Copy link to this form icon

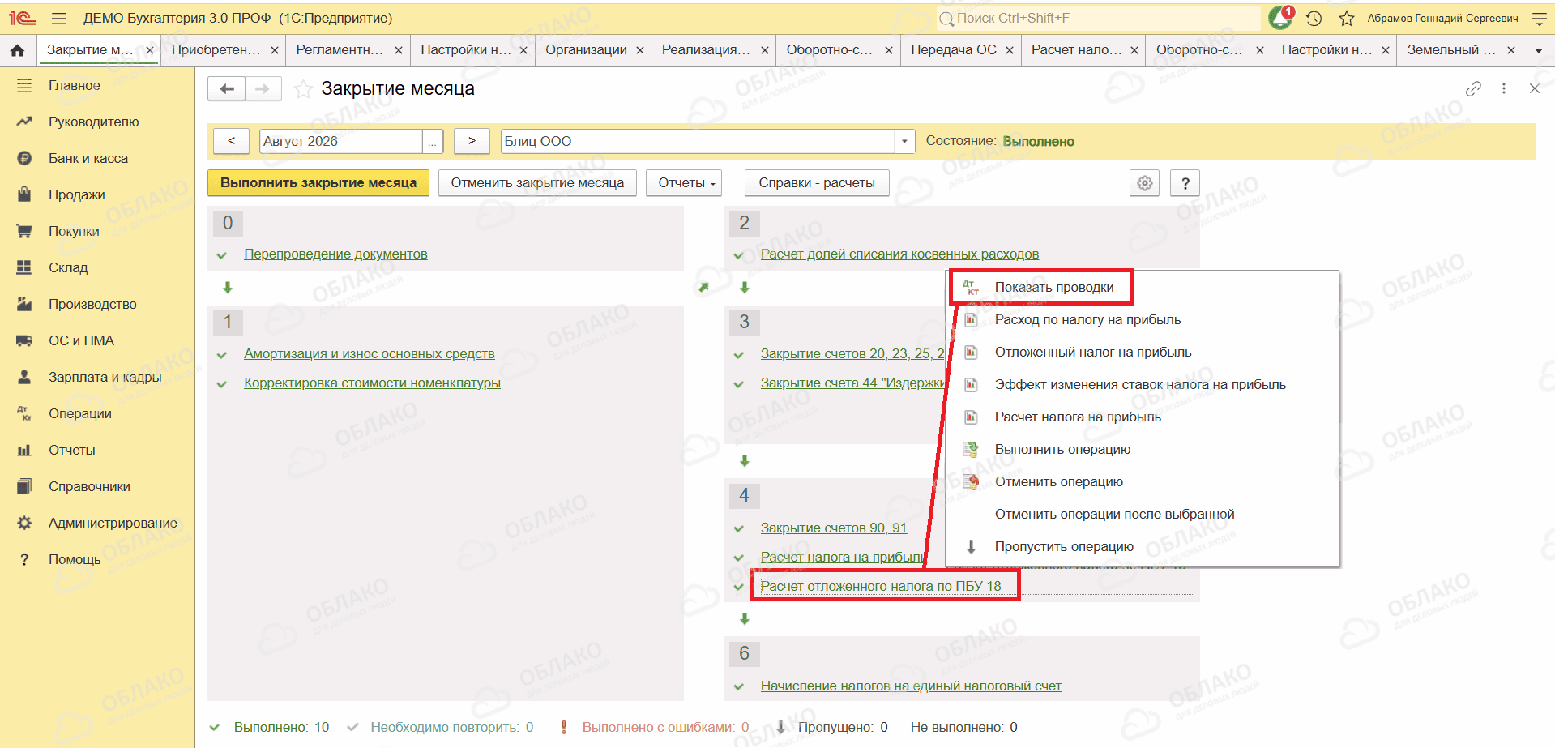1473,88
